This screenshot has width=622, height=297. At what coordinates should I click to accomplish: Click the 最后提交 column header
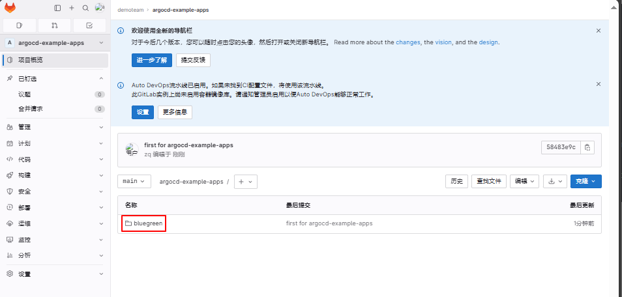point(299,205)
